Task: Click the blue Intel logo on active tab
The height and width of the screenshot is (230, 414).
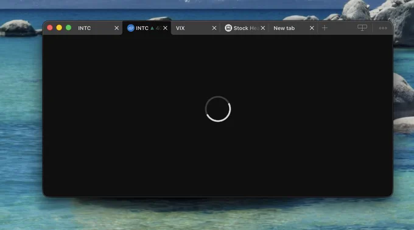Action: pos(131,28)
